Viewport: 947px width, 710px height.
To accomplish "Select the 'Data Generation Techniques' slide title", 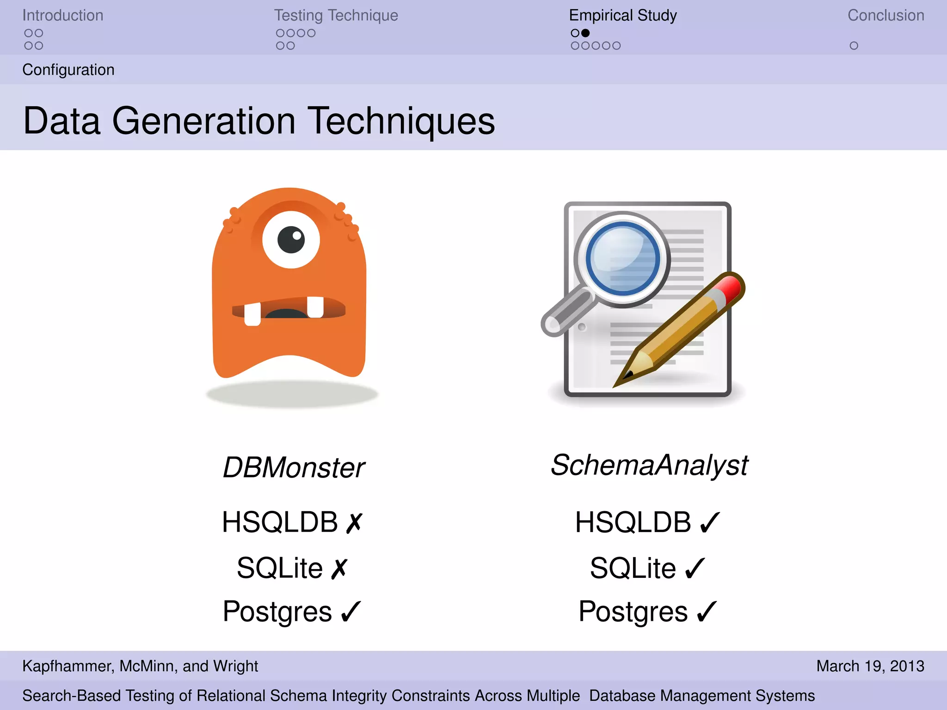I will click(259, 121).
